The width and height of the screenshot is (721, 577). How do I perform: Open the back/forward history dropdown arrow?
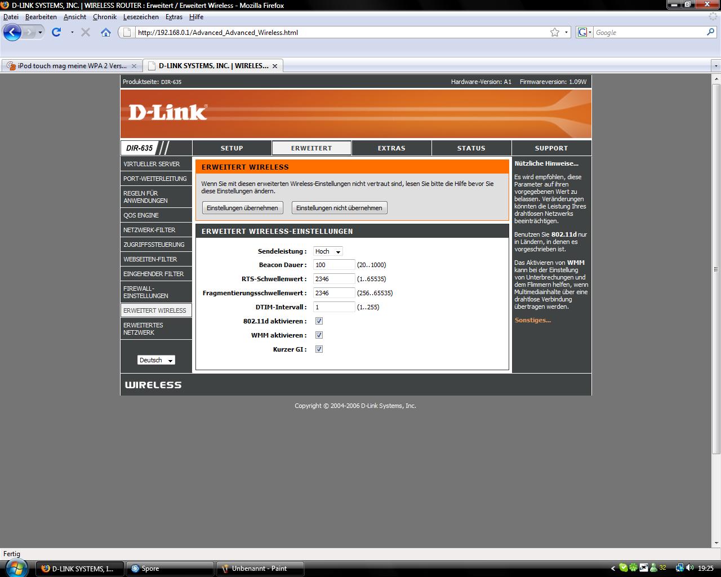click(x=40, y=33)
